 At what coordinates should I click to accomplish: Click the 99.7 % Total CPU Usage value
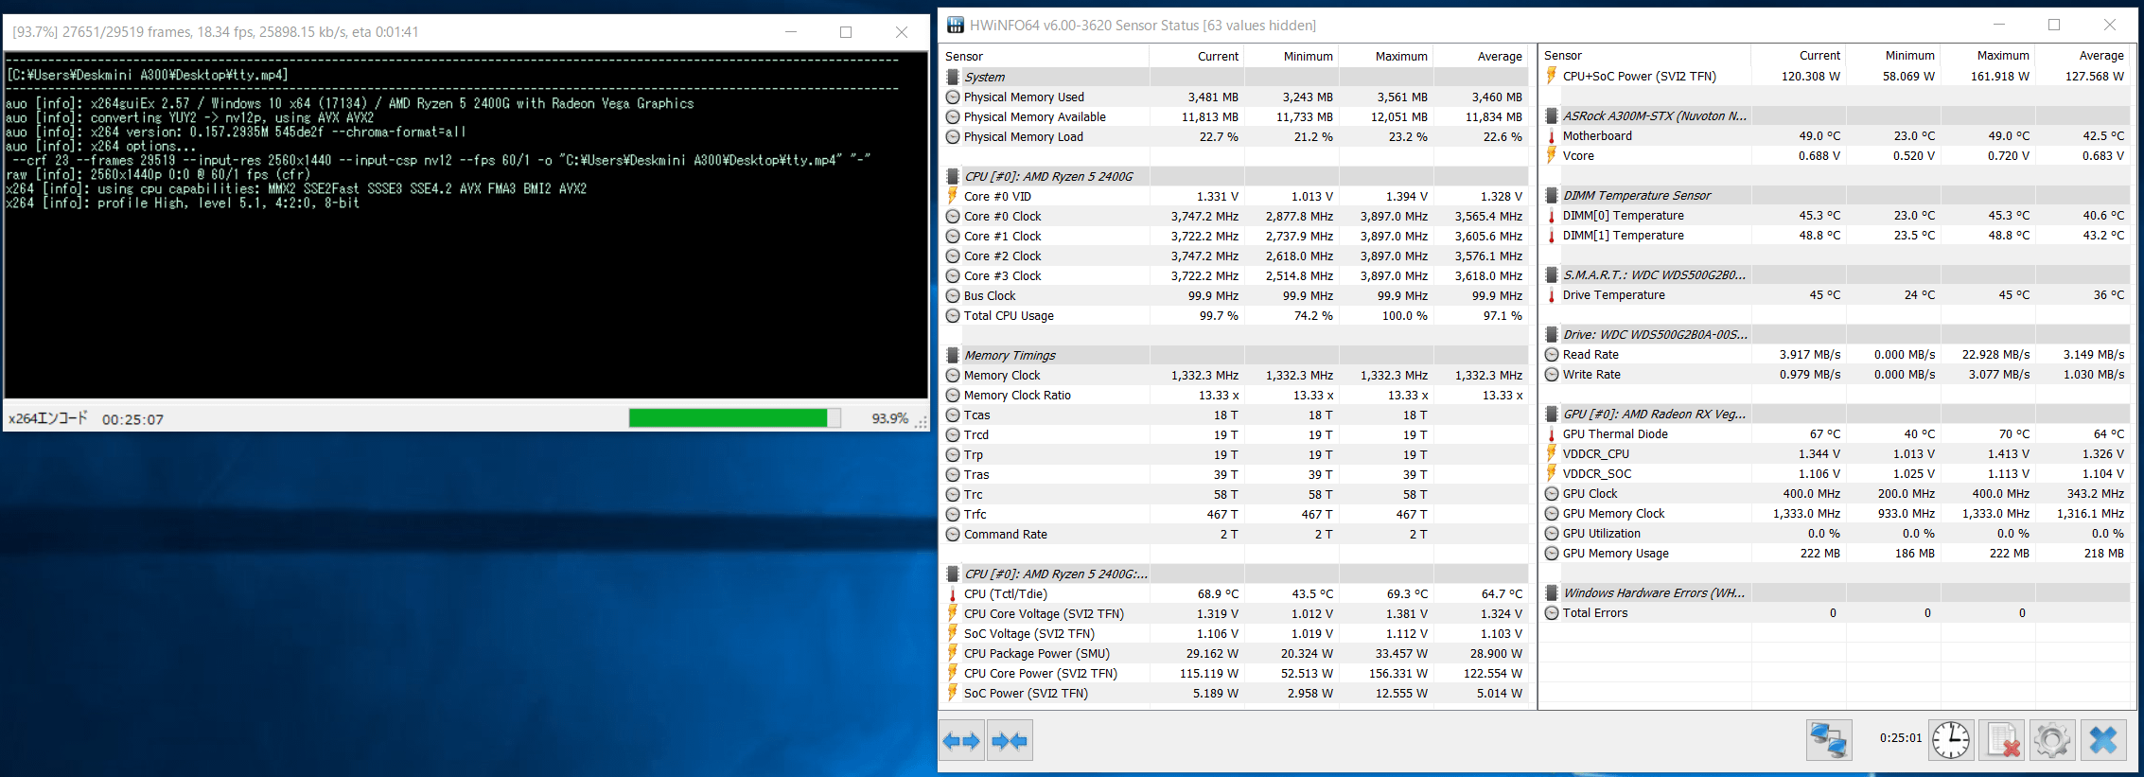1219,315
